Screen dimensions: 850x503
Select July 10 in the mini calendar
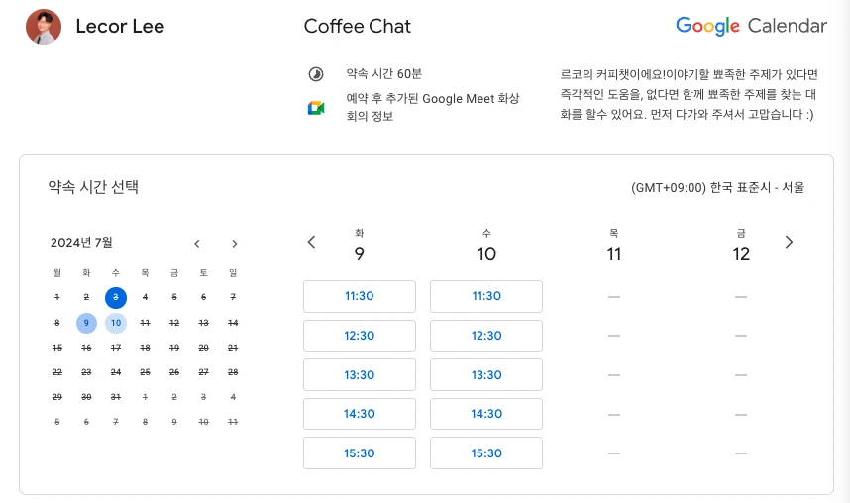(x=116, y=323)
